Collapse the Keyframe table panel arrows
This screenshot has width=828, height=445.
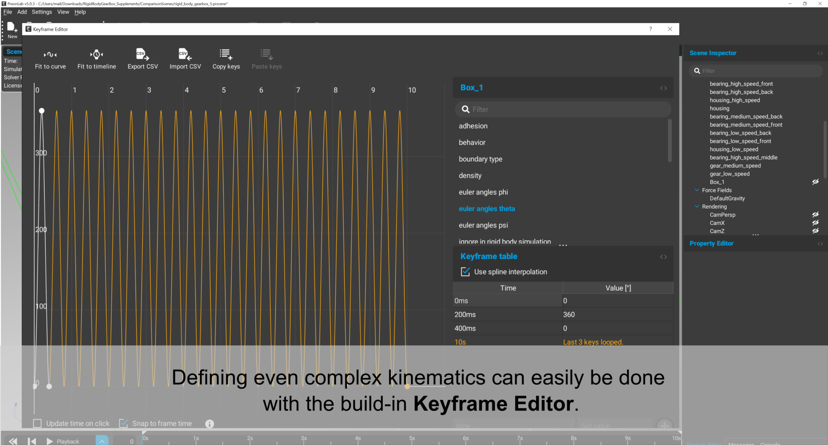tap(663, 257)
